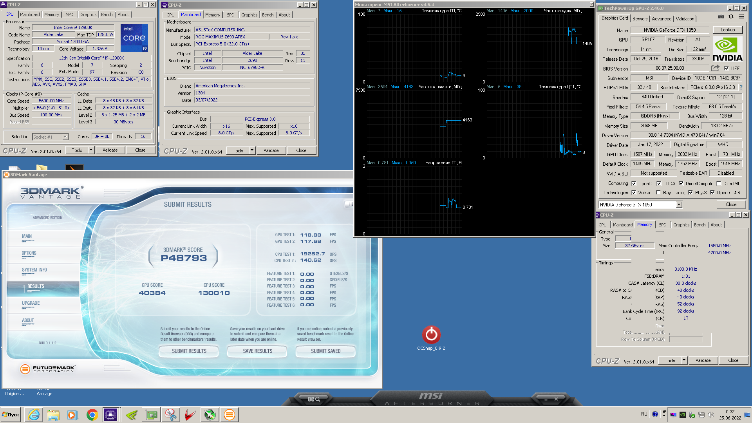Expand Tools arrow in CPU-Z Mainboard window
Image resolution: width=752 pixels, height=423 pixels.
pyautogui.click(x=252, y=150)
